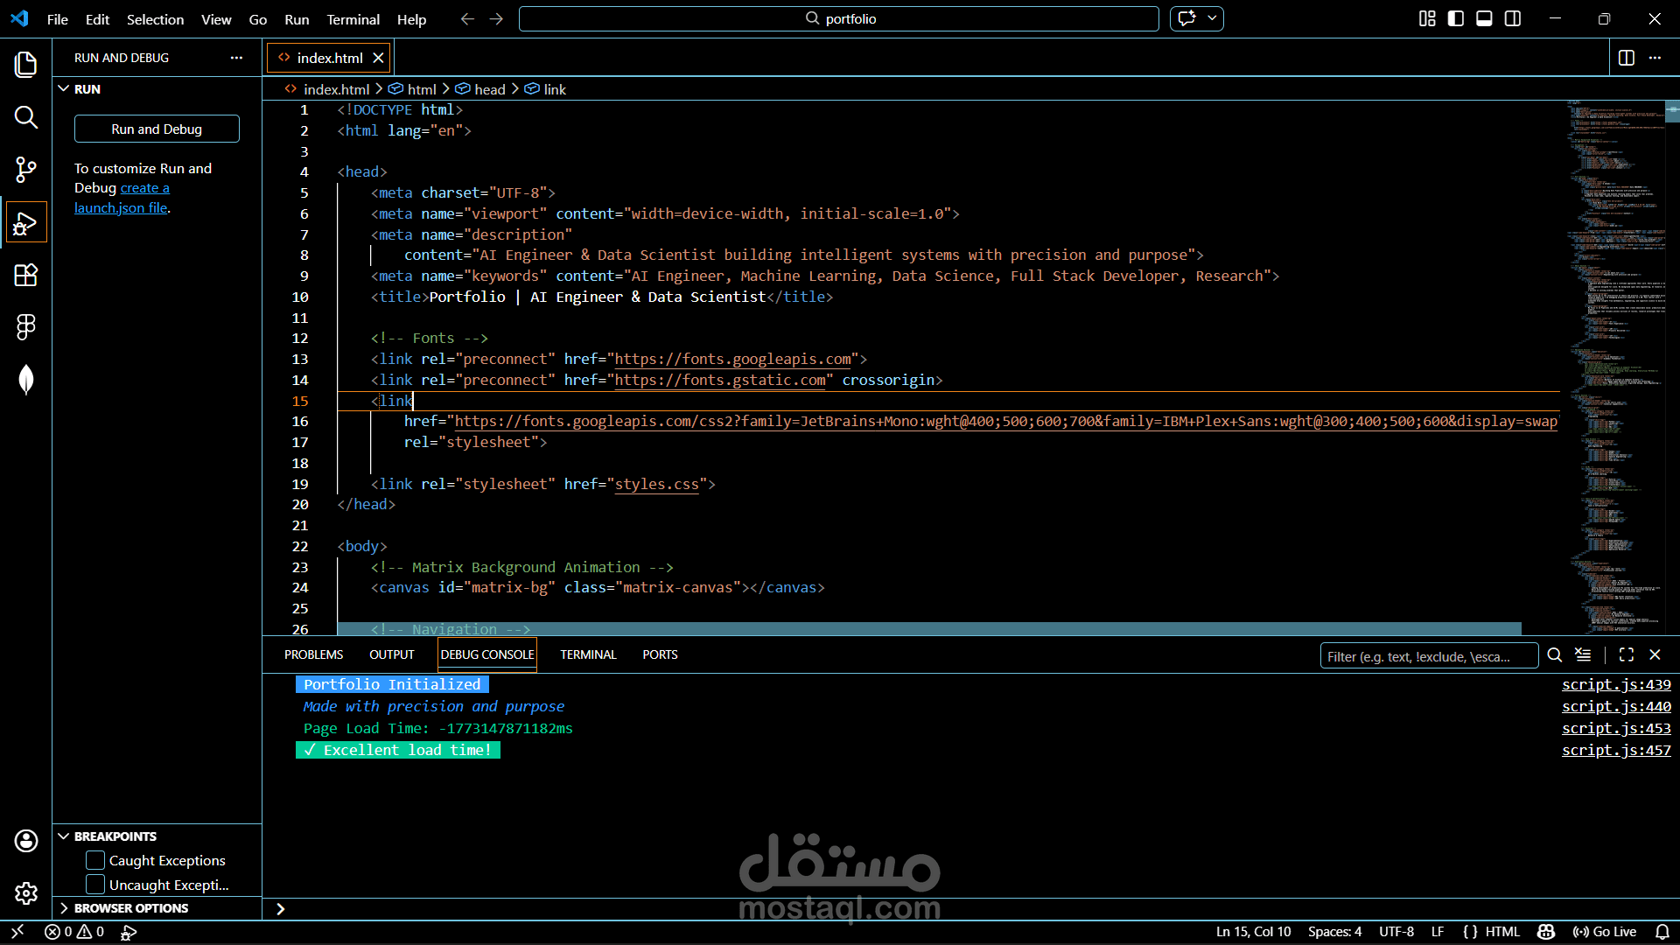1680x945 pixels.
Task: Open the MongoDB leaf icon
Action: pyautogui.click(x=26, y=380)
